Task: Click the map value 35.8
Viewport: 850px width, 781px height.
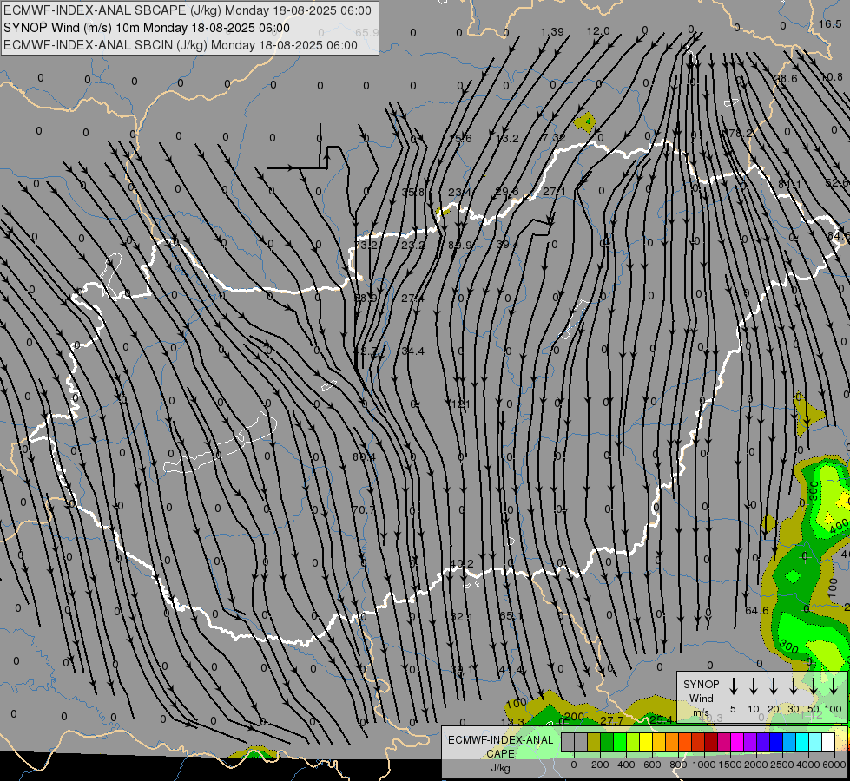Action: tap(413, 192)
